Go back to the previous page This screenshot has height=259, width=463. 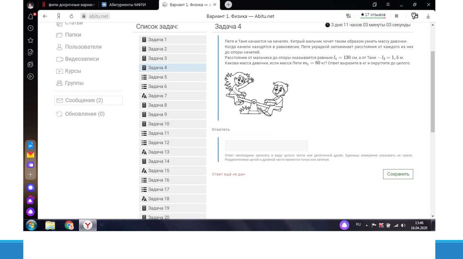[x=45, y=16]
